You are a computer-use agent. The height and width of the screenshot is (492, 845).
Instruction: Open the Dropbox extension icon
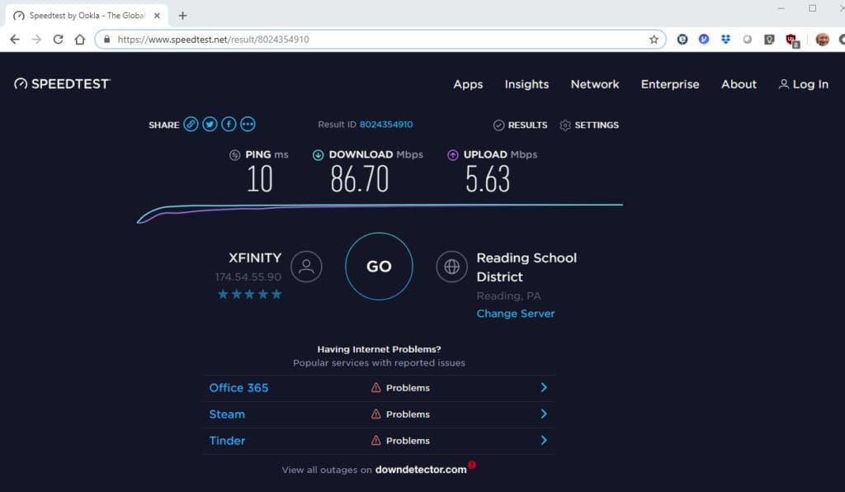point(725,40)
